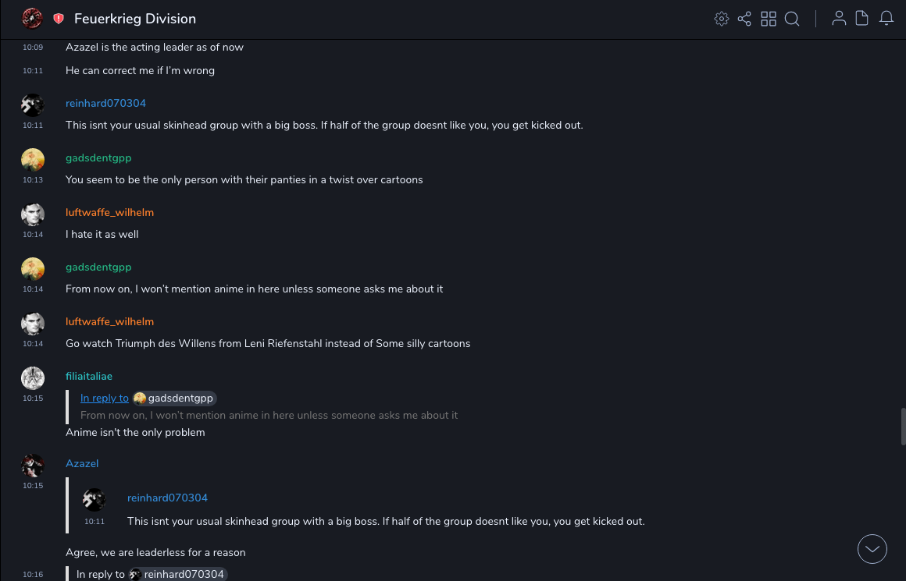This screenshot has width=906, height=581.
Task: Show the room members person icon
Action: (x=839, y=19)
